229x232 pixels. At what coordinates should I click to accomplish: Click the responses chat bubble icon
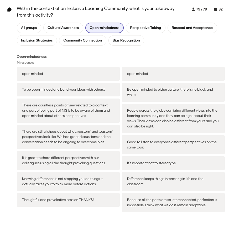point(216,9)
